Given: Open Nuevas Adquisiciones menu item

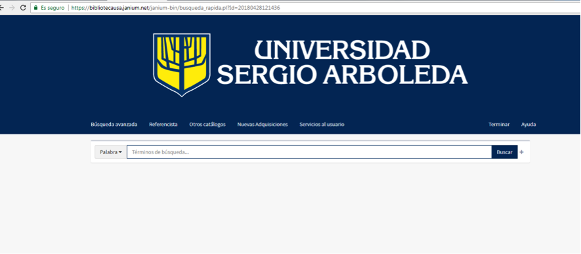Looking at the screenshot, I should [263, 125].
